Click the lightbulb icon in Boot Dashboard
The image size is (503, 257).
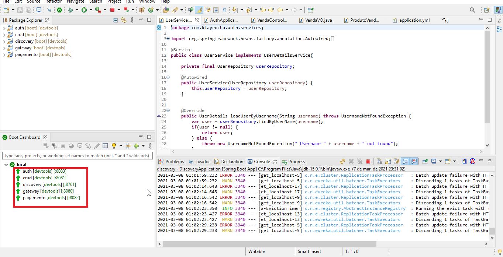point(114,146)
